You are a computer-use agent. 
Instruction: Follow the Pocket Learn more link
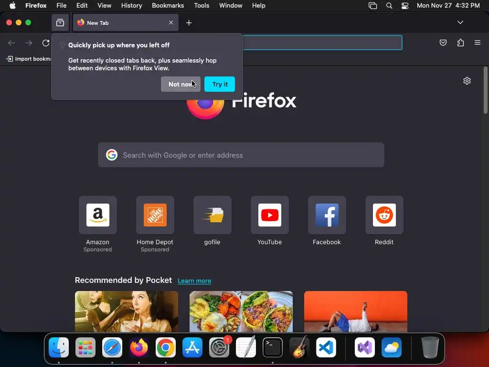pos(194,281)
